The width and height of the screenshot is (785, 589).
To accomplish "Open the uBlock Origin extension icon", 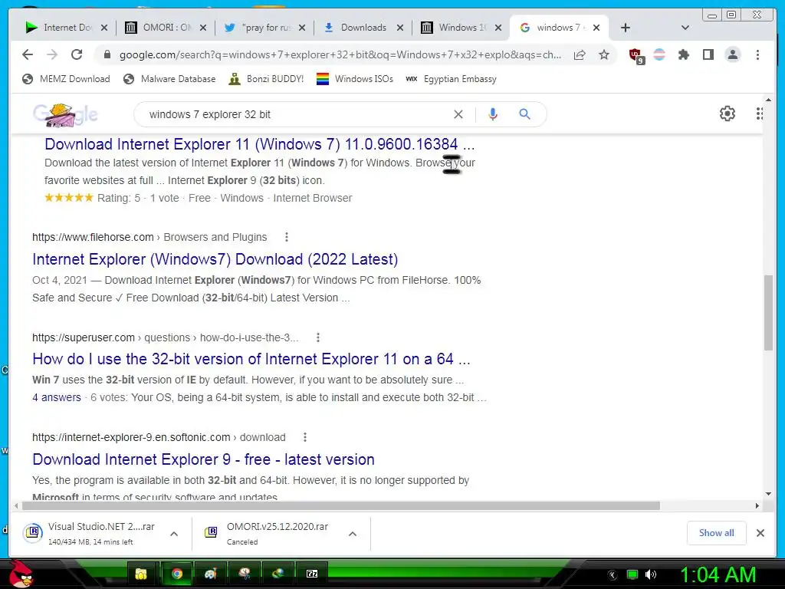I will [x=636, y=55].
